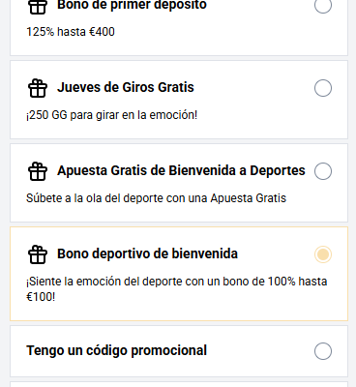Click the Súbete a la ola del deporte description

coord(156,198)
